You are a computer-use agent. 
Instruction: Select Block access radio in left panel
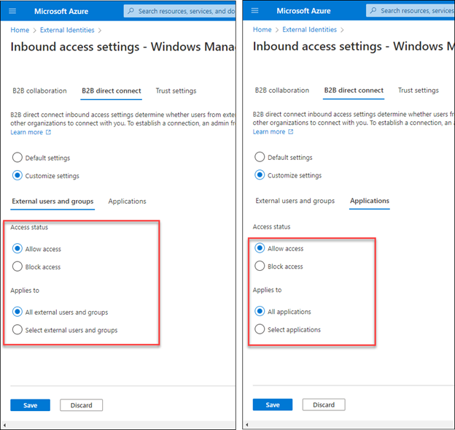click(17, 267)
